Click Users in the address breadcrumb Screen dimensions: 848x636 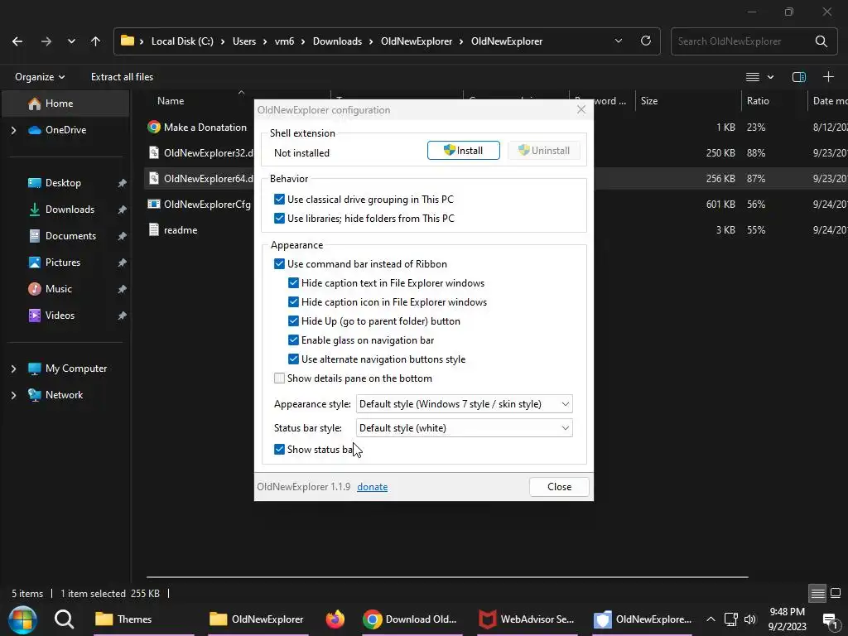pyautogui.click(x=244, y=41)
